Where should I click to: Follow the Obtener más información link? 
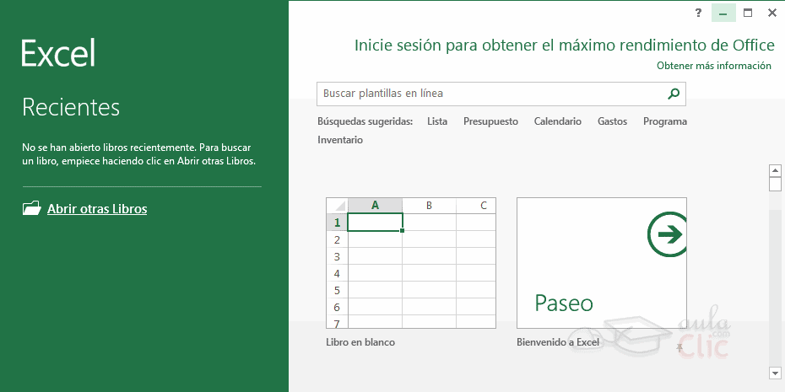tap(713, 66)
